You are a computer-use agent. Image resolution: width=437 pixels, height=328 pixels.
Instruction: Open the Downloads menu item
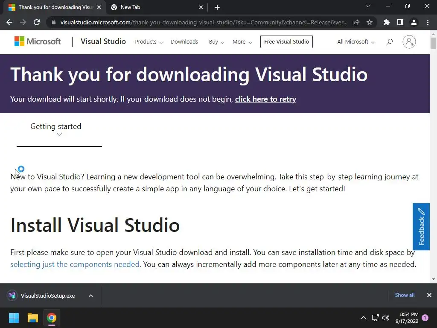[x=184, y=42]
